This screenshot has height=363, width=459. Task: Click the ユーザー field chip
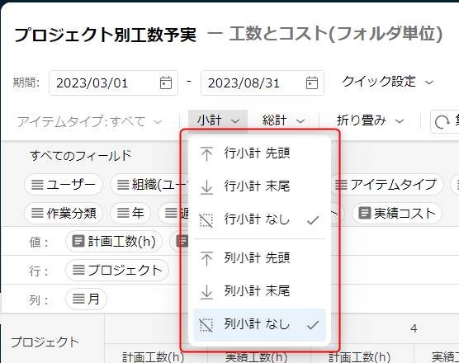pyautogui.click(x=64, y=185)
